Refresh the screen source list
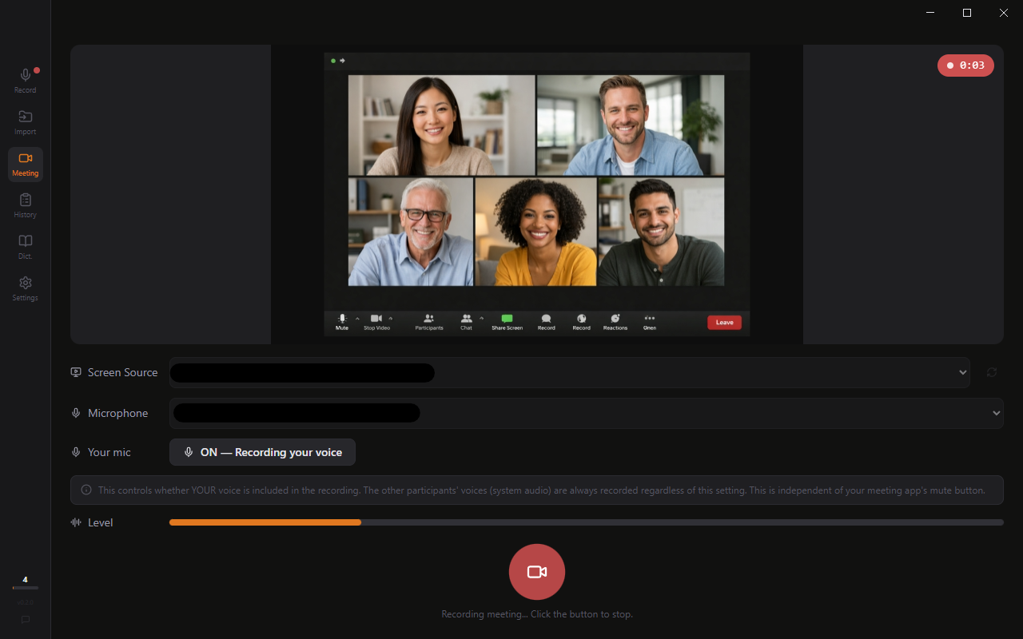Image resolution: width=1023 pixels, height=639 pixels. pos(992,372)
